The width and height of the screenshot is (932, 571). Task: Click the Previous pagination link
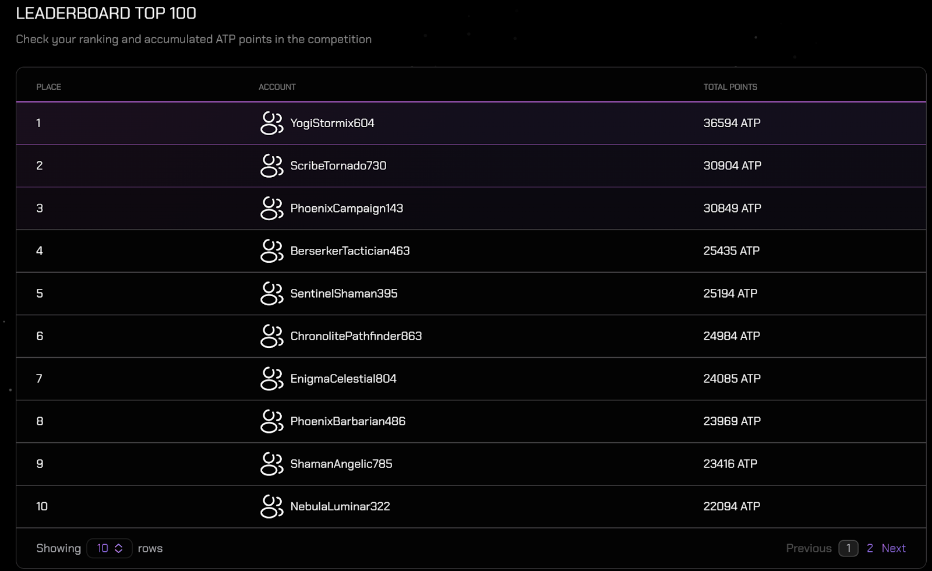point(809,548)
